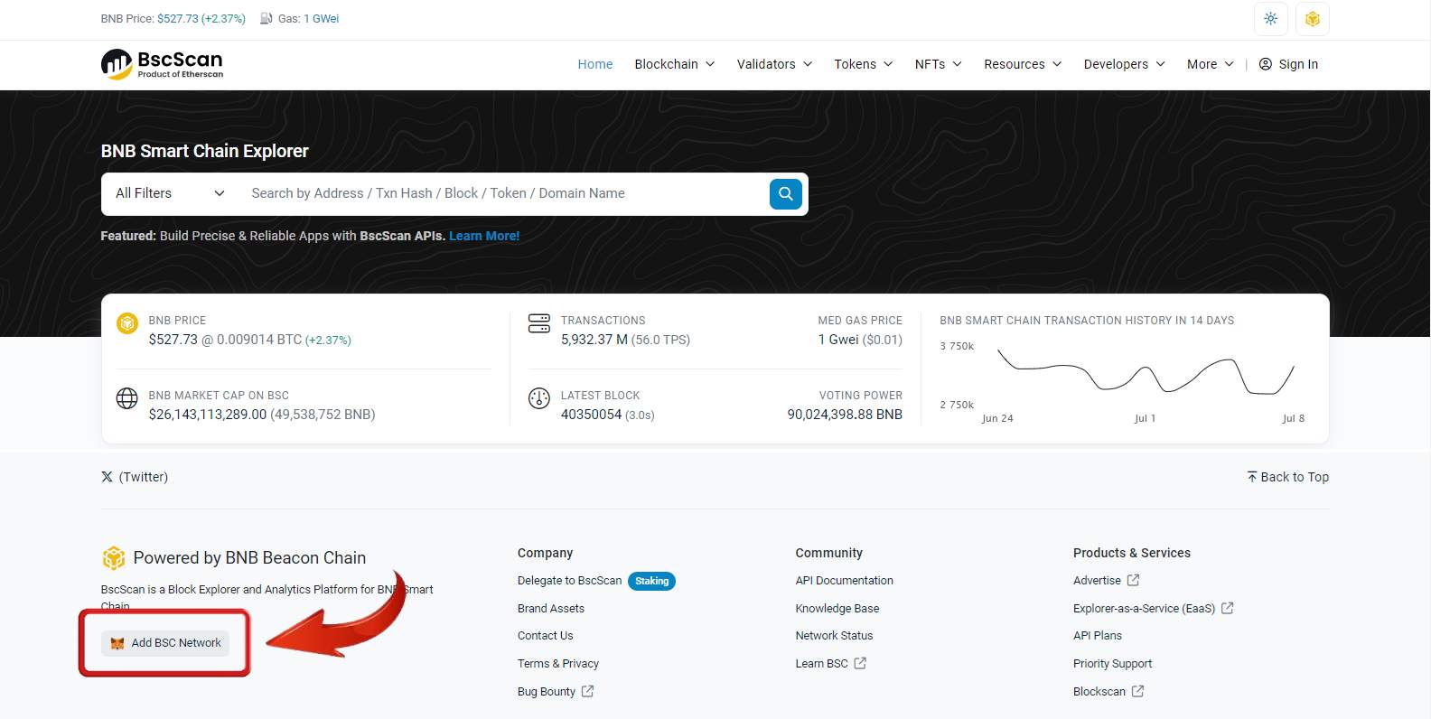Expand the Validators menu
1431x719 pixels.
click(x=774, y=64)
